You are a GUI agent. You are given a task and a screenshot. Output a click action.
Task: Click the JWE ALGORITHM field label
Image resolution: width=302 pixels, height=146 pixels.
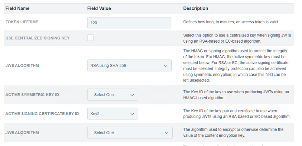22,132
